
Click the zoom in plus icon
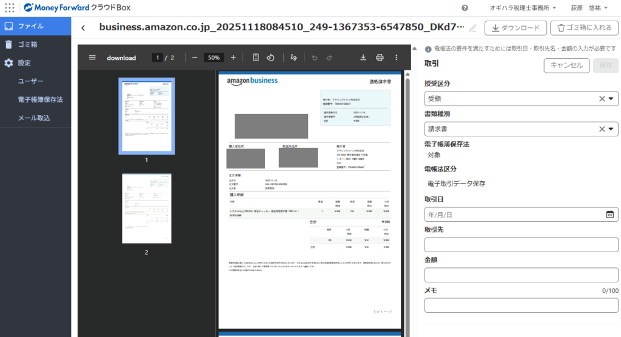click(233, 58)
